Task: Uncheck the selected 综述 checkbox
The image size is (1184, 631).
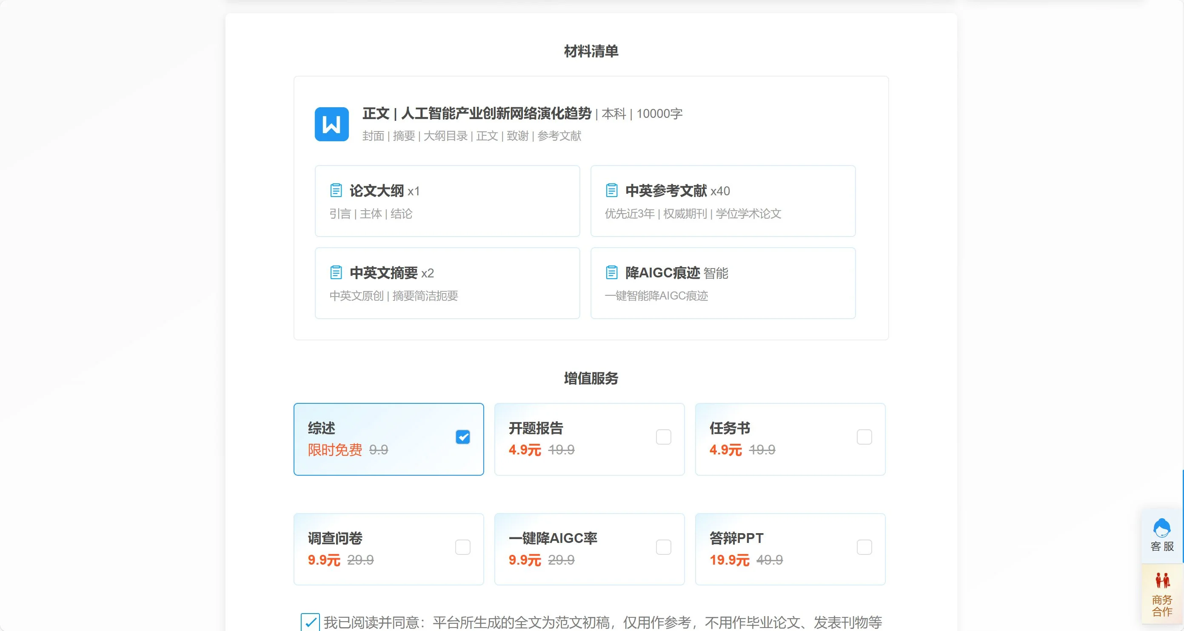Action: pos(463,437)
